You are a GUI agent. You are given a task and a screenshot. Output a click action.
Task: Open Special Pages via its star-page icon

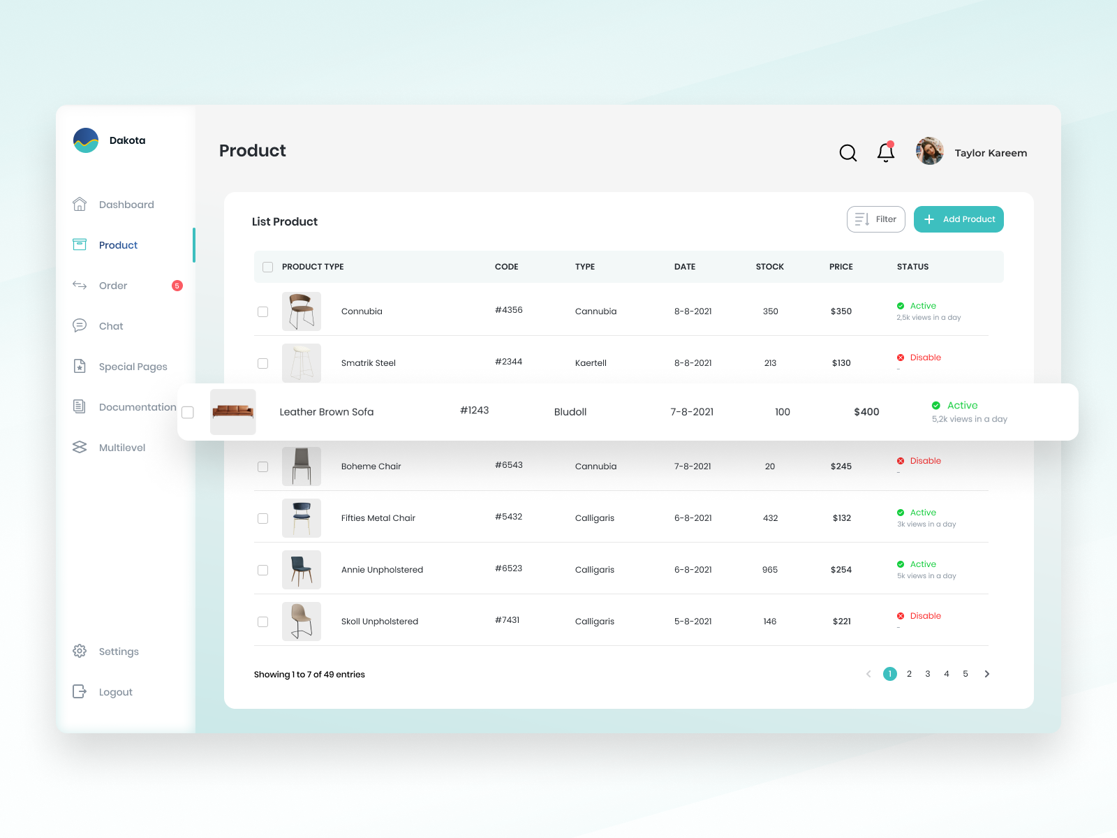point(80,366)
